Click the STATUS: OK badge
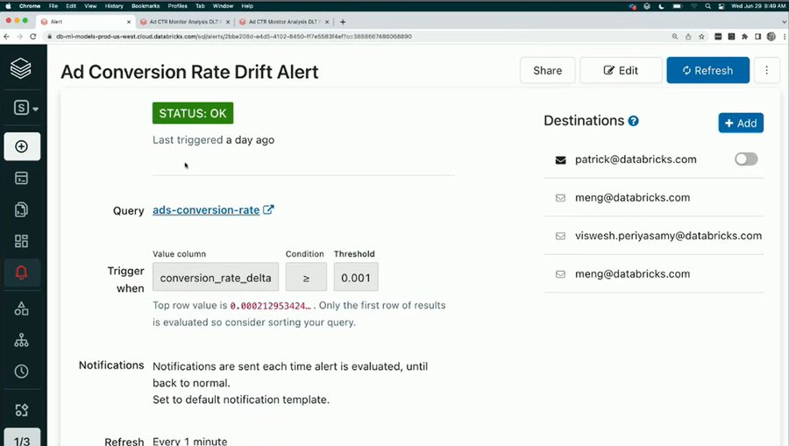789x446 pixels. pos(193,113)
